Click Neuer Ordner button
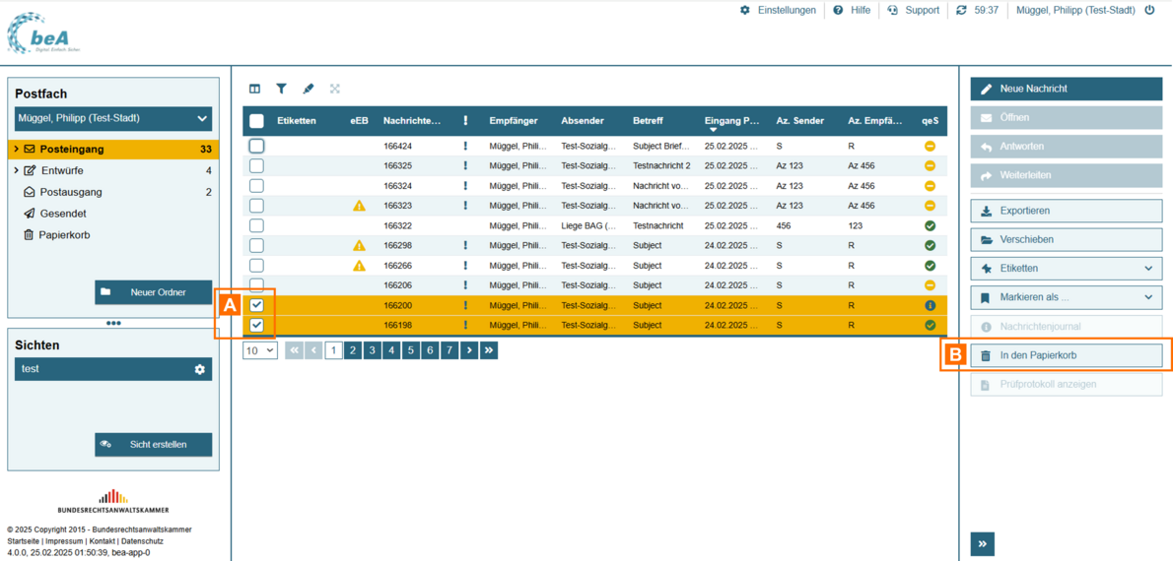This screenshot has width=1173, height=561. tap(154, 292)
